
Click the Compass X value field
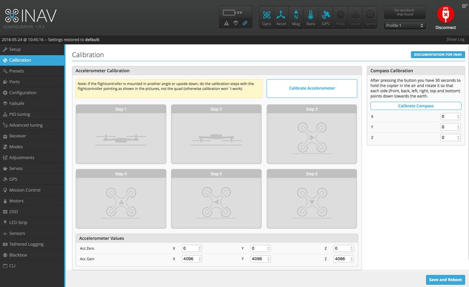point(450,117)
